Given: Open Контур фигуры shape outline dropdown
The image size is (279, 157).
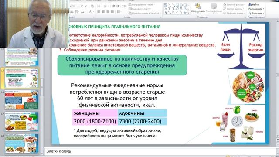Looking at the screenshot, I should pos(234,9).
